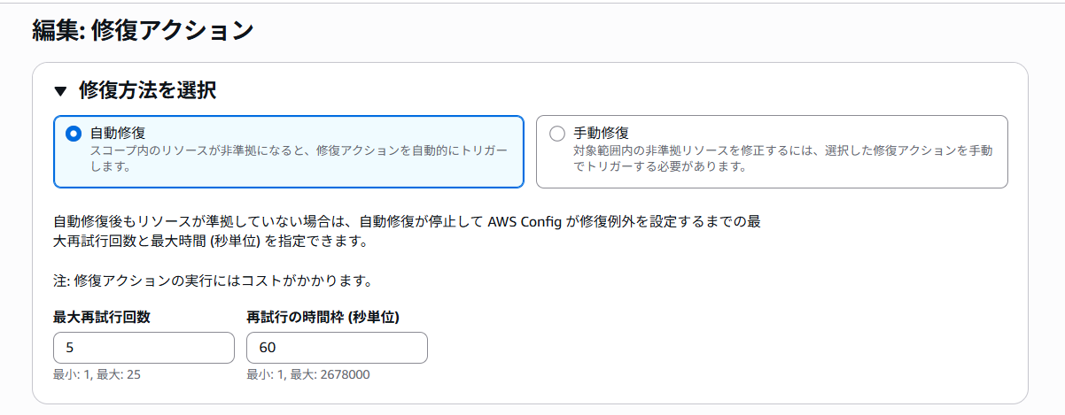Focus the 再試行の時間枠 input field
Viewport: 1065px width, 415px height.
tap(337, 348)
